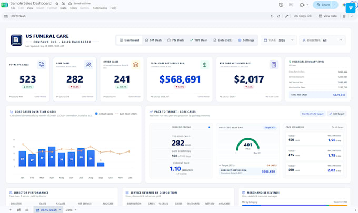
Task: Click the View data button
Action: pyautogui.click(x=327, y=16)
